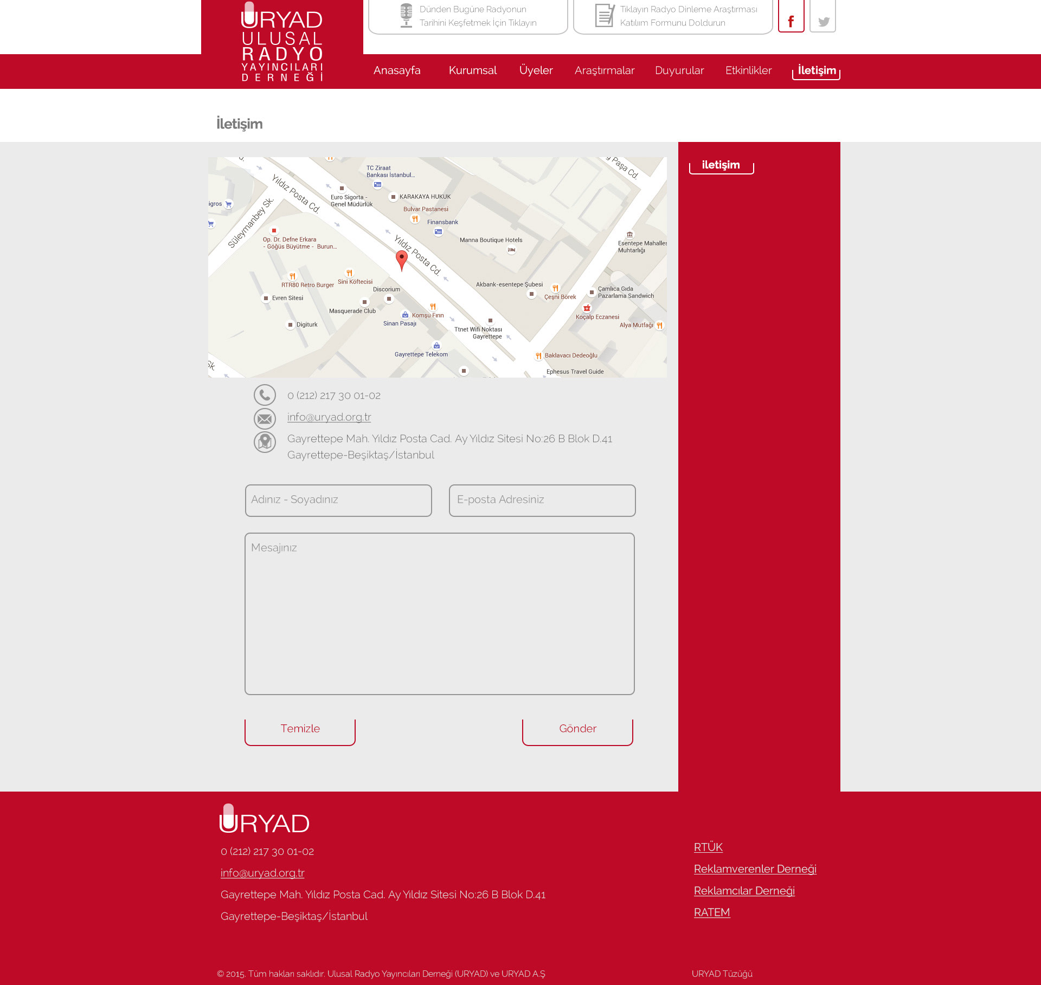Screen dimensions: 1041x985
Task: Click the phone icon beside the number
Action: (x=265, y=396)
